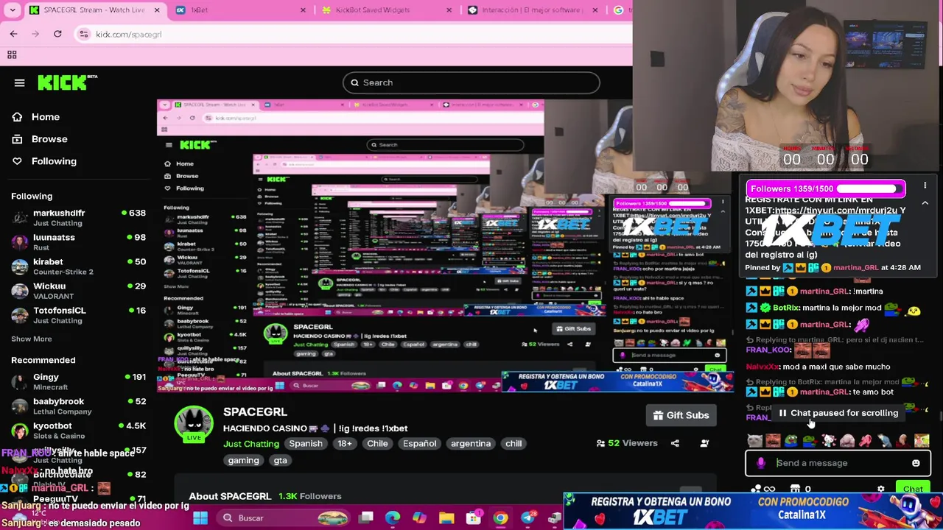The height and width of the screenshot is (530, 943).
Task: Open Microsoft Store from taskbar
Action: click(x=474, y=517)
